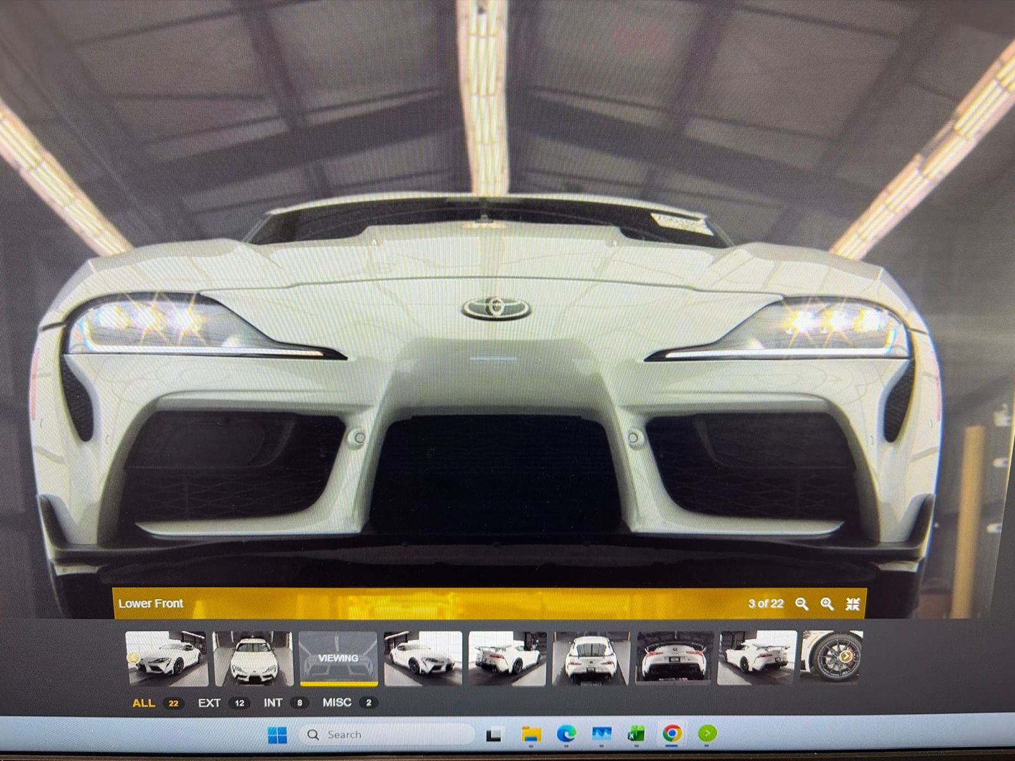Zoom out of the Lower Front photo

click(x=802, y=604)
